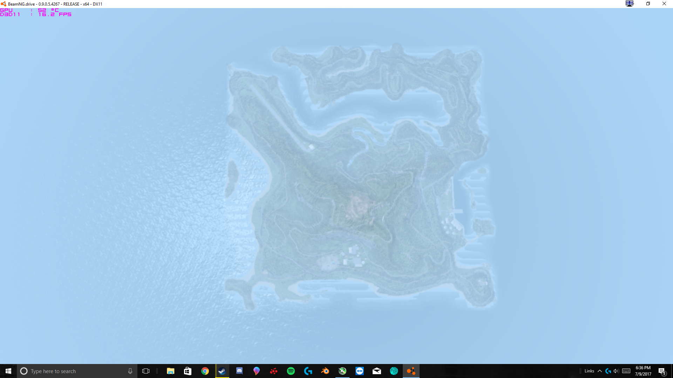Launch Google Chrome from taskbar

point(205,371)
